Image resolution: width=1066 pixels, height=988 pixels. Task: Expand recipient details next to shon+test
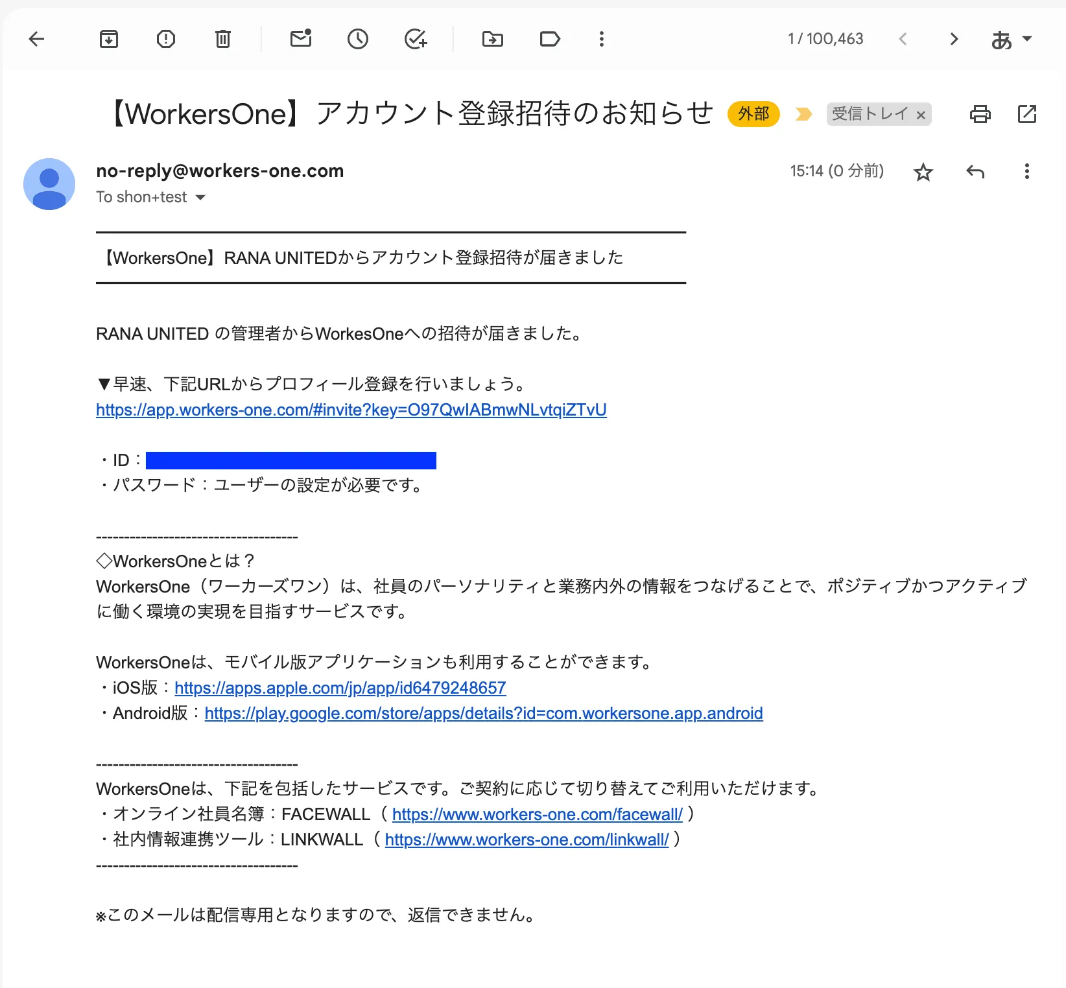pyautogui.click(x=200, y=197)
